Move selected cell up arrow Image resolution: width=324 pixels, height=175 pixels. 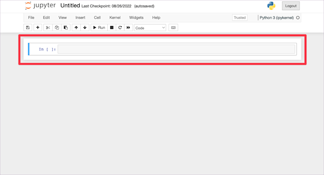pyautogui.click(x=76, y=27)
